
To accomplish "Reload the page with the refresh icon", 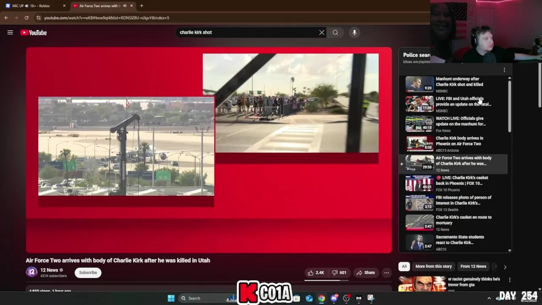I will pyautogui.click(x=26, y=18).
